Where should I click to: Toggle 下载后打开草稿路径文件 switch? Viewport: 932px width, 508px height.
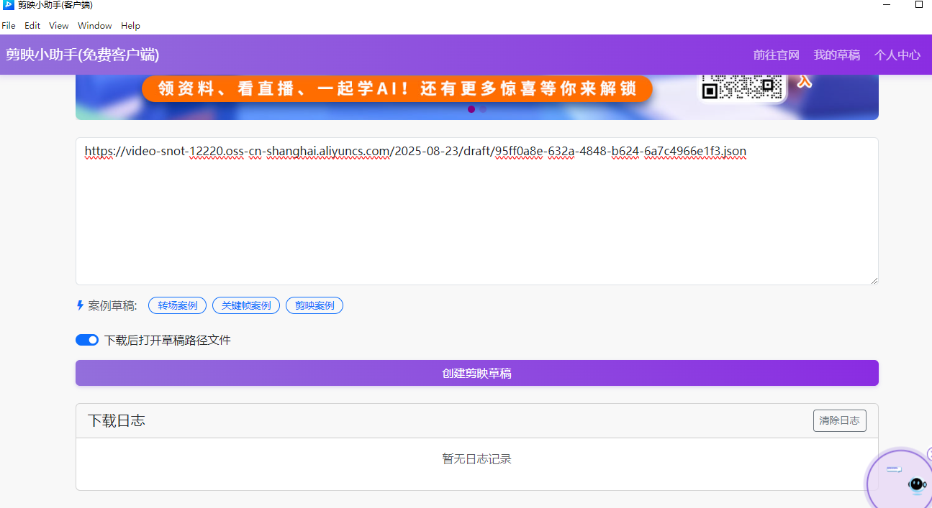[87, 340]
